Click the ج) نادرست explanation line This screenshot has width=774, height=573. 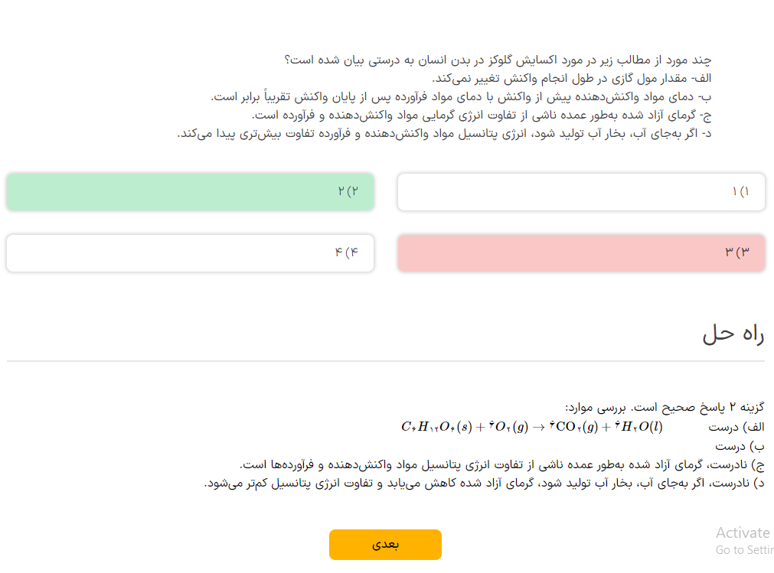click(502, 464)
